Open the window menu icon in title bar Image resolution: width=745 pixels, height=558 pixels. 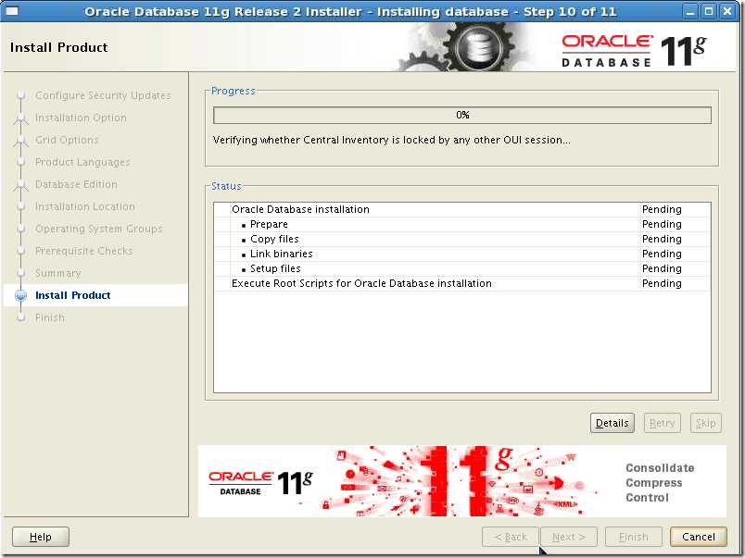click(x=11, y=10)
